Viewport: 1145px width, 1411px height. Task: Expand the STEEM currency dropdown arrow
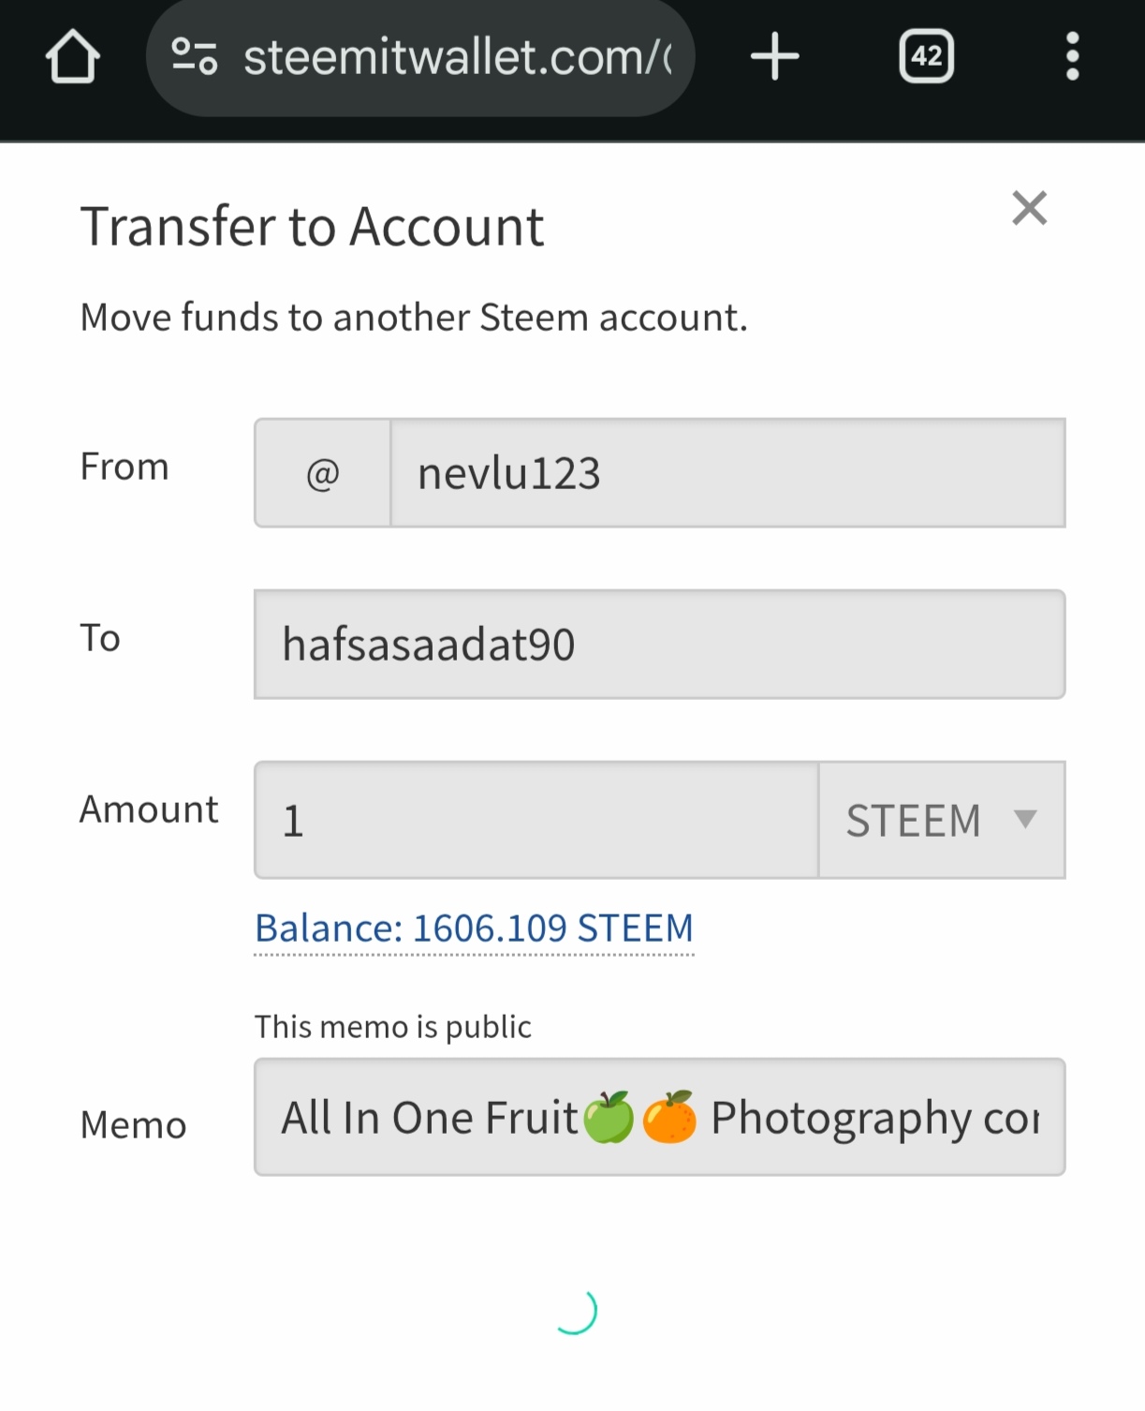point(1025,819)
